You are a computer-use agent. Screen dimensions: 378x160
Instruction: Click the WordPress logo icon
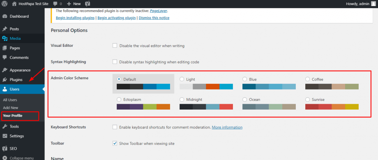pos(5,4)
